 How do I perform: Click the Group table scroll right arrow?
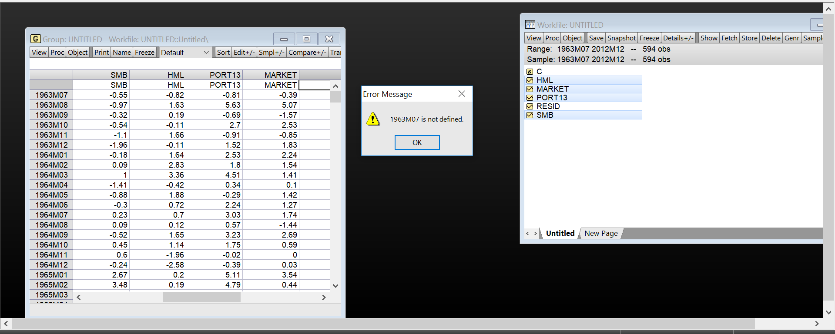324,297
